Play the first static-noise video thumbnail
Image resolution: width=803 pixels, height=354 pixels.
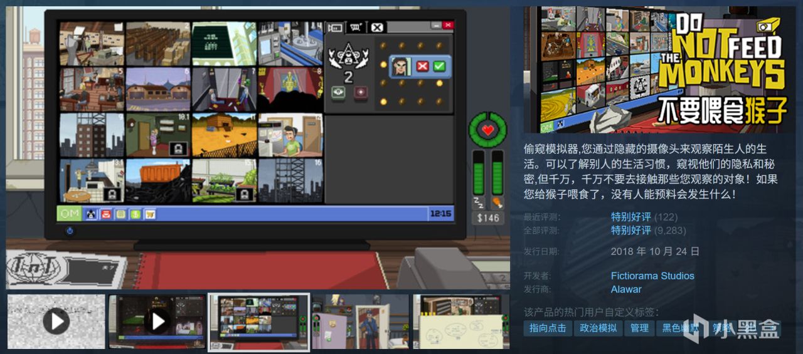click(56, 321)
